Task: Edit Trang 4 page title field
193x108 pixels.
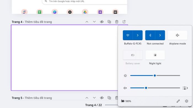Action: 38,22
